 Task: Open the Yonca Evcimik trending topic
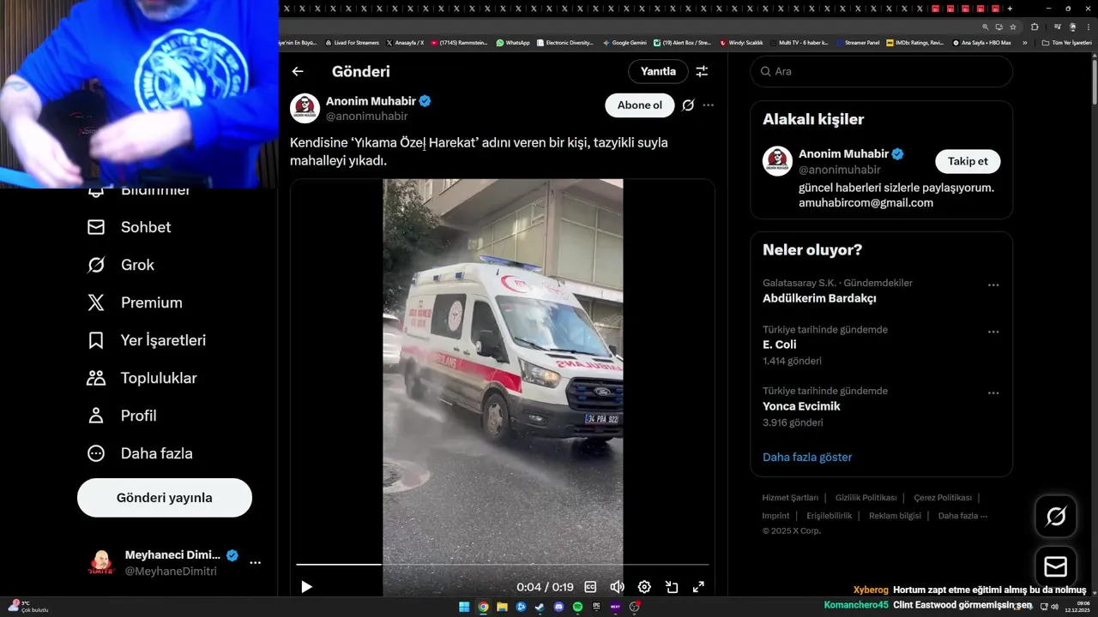[801, 406]
